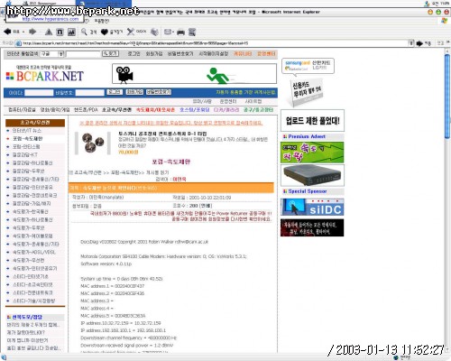Click the Mail envelope toolbar icon
This screenshot has width=451, height=361.
point(168,32)
